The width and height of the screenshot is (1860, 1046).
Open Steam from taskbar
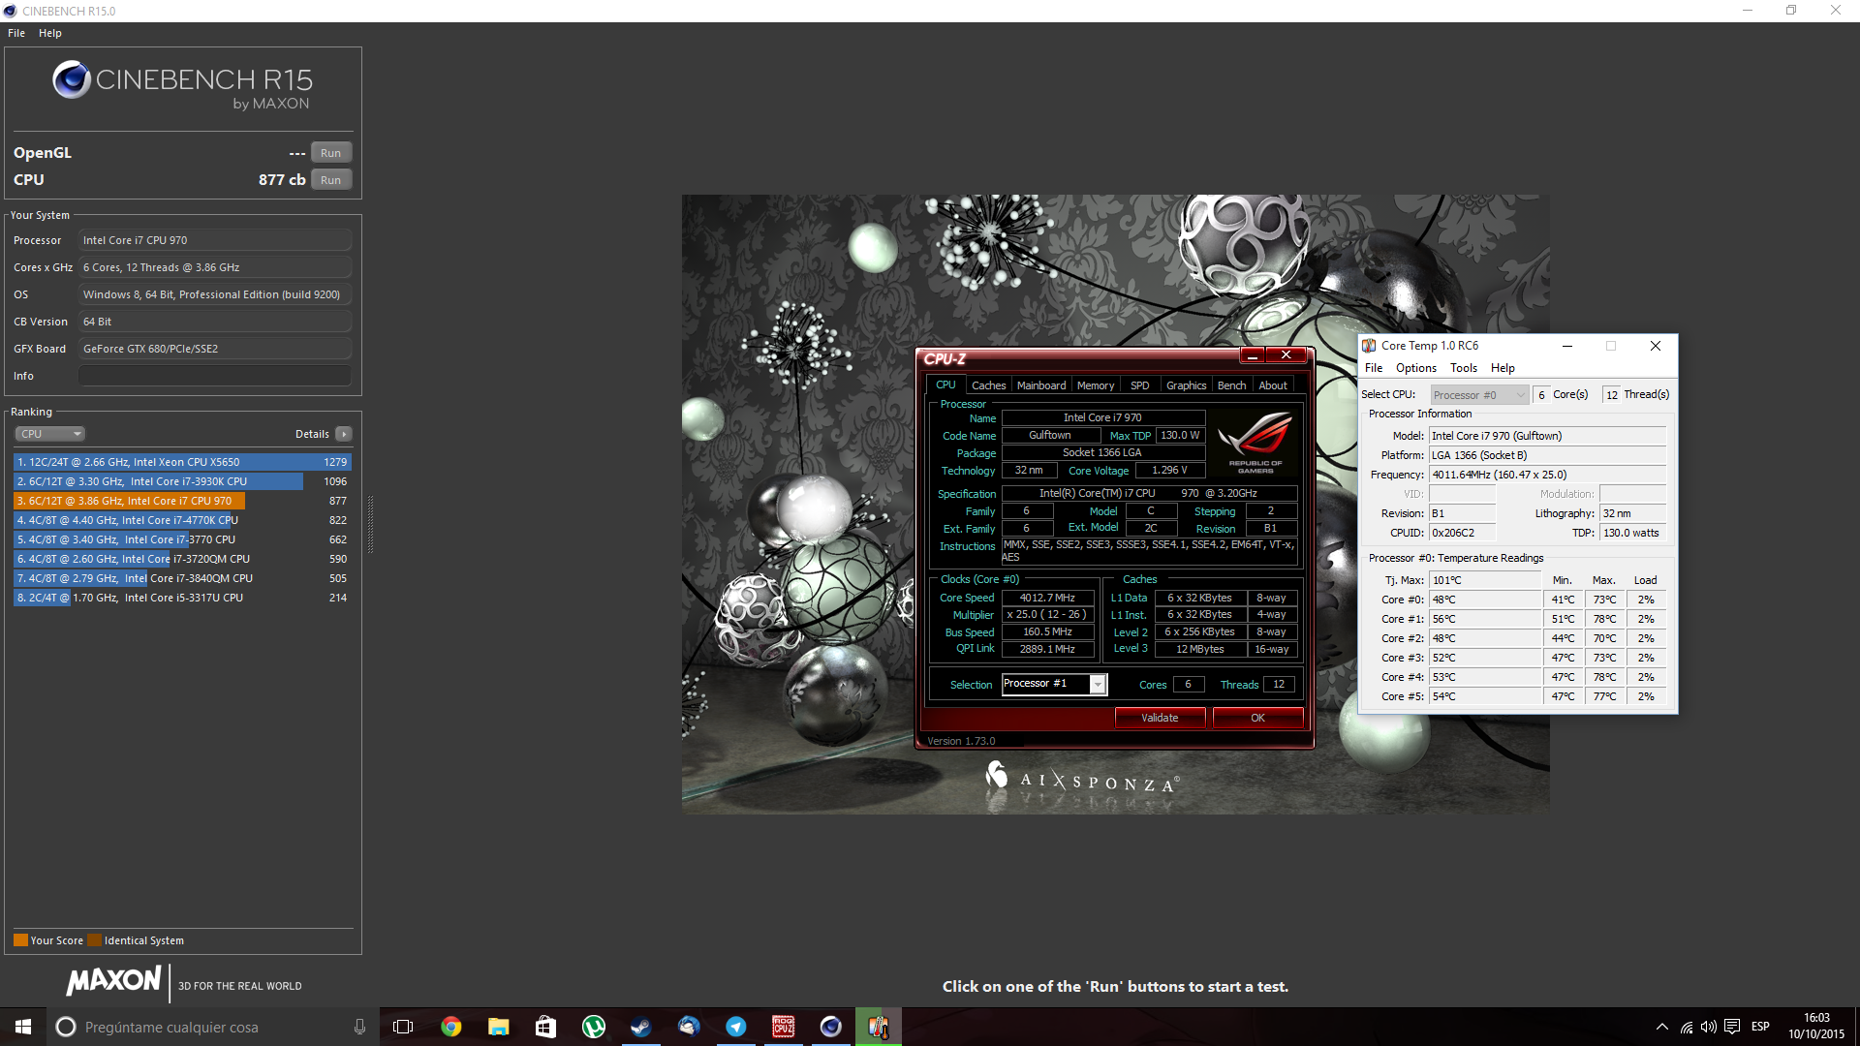(x=640, y=1027)
